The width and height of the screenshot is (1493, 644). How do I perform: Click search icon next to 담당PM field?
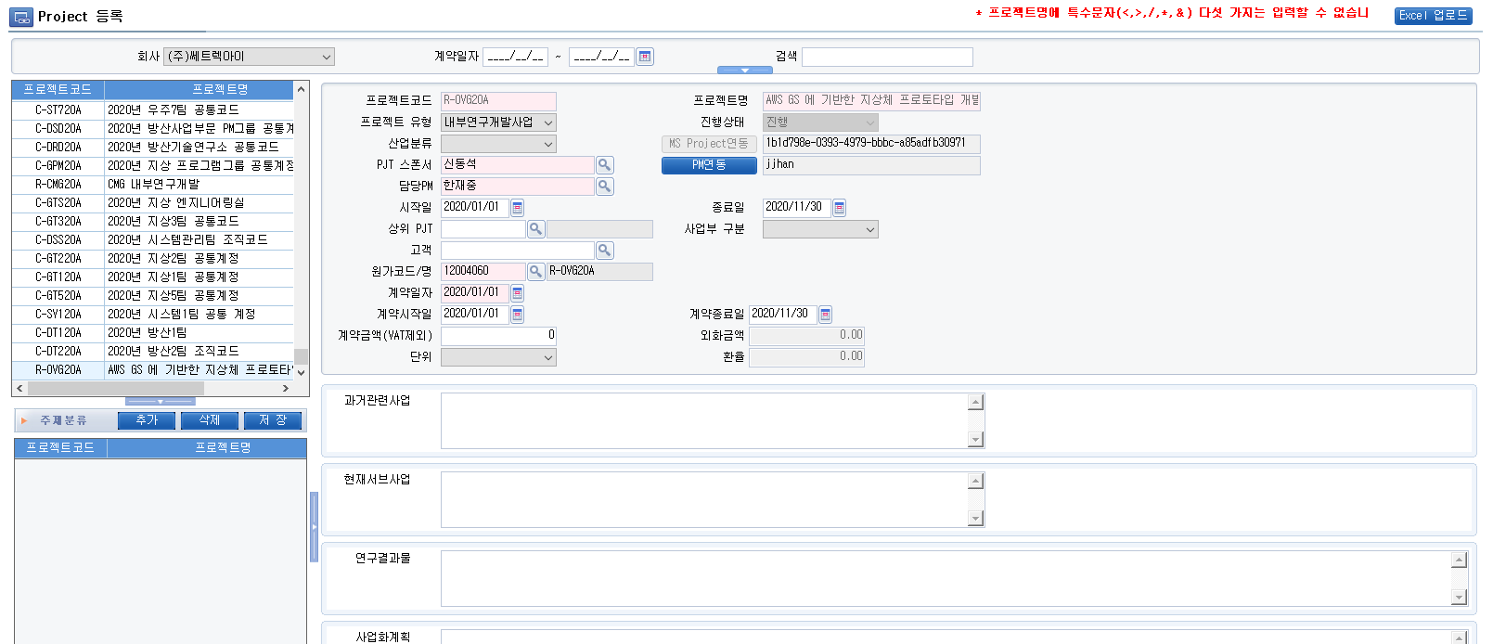pos(604,187)
